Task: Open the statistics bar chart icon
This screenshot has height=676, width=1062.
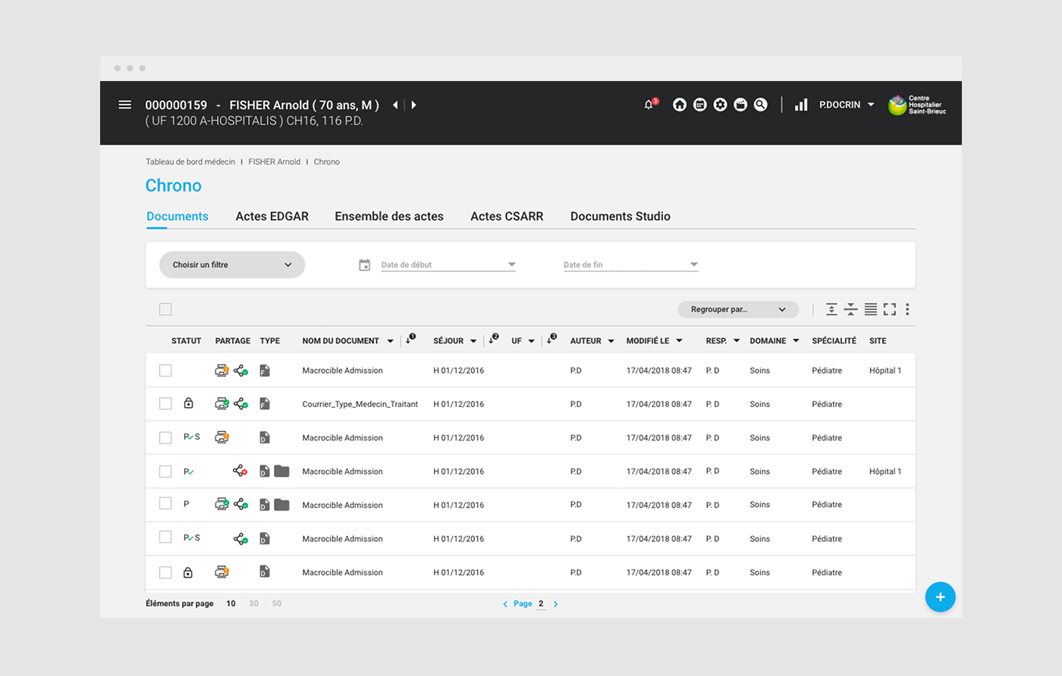Action: click(801, 105)
